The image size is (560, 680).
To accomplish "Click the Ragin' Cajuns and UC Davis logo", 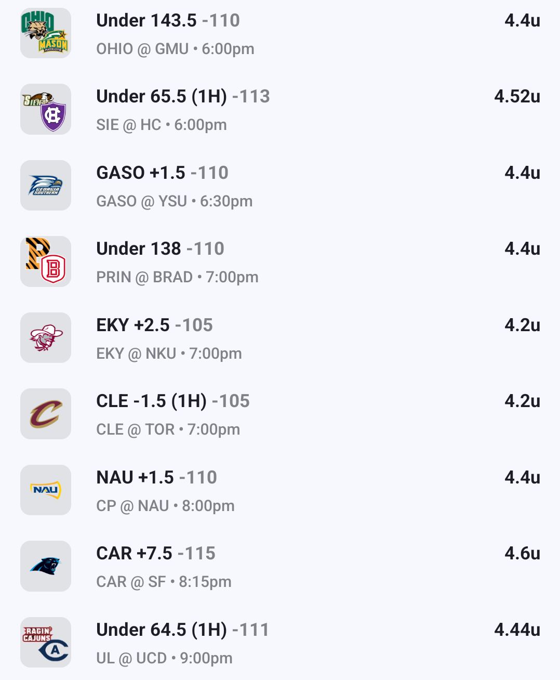I will point(46,643).
